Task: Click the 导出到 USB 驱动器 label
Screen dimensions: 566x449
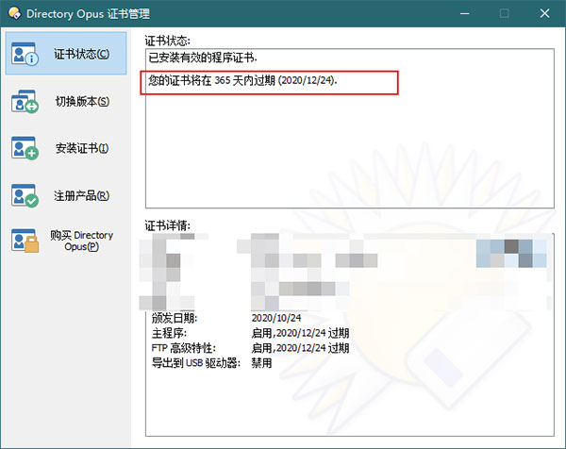Action: click(195, 363)
